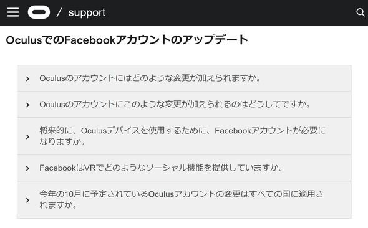Open question about Facebookアカウントが必要に
368x228 pixels.
[183, 136]
